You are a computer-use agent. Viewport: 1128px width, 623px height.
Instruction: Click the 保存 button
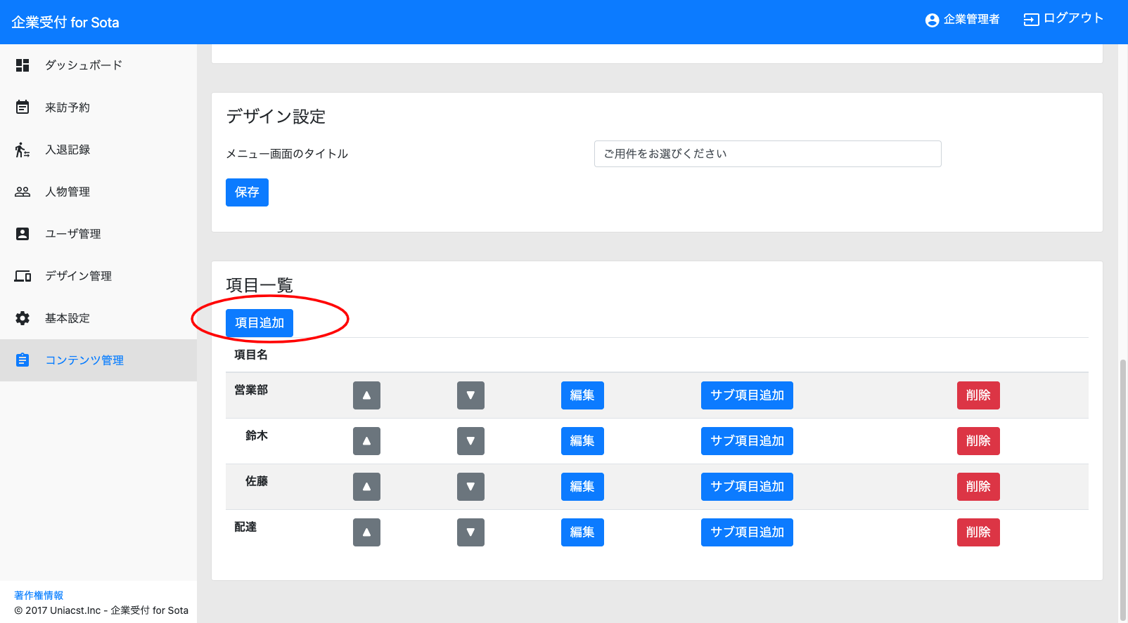coord(247,192)
